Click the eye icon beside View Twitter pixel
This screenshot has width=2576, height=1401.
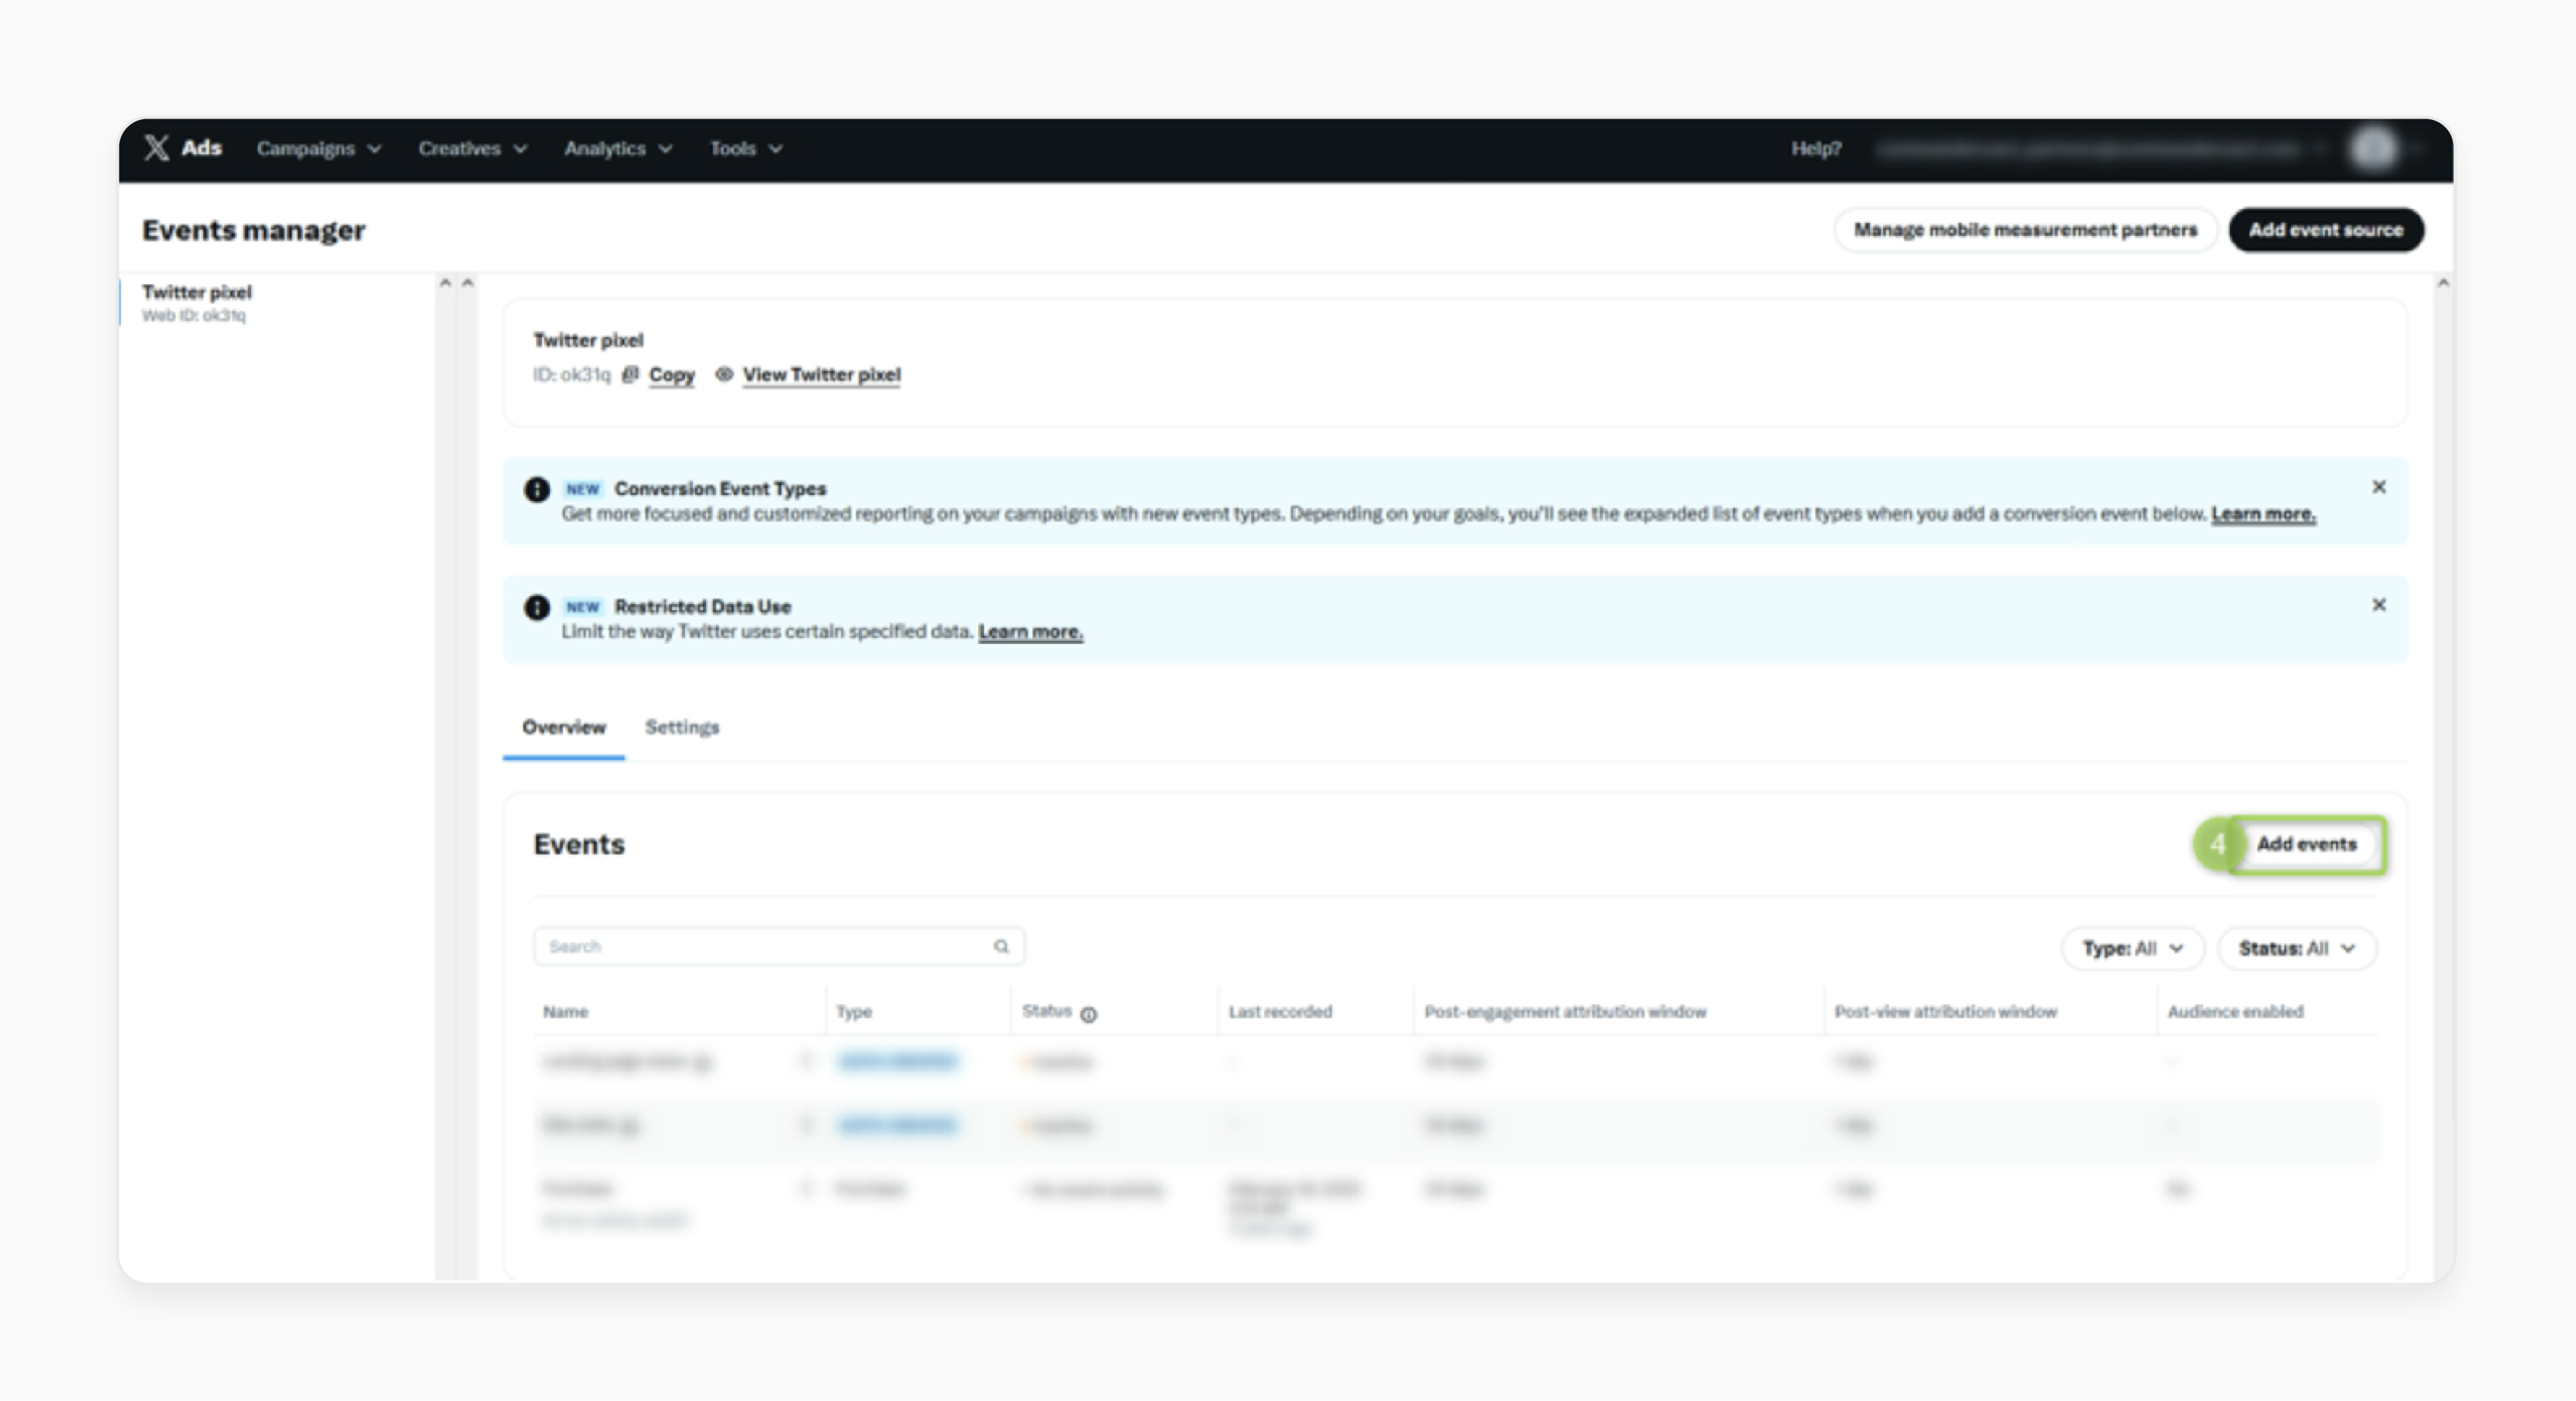[x=724, y=375]
